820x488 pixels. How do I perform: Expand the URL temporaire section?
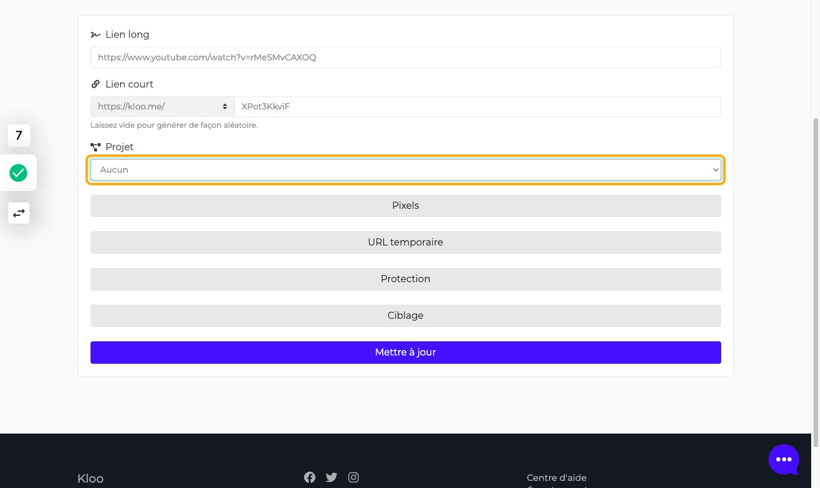[405, 243]
